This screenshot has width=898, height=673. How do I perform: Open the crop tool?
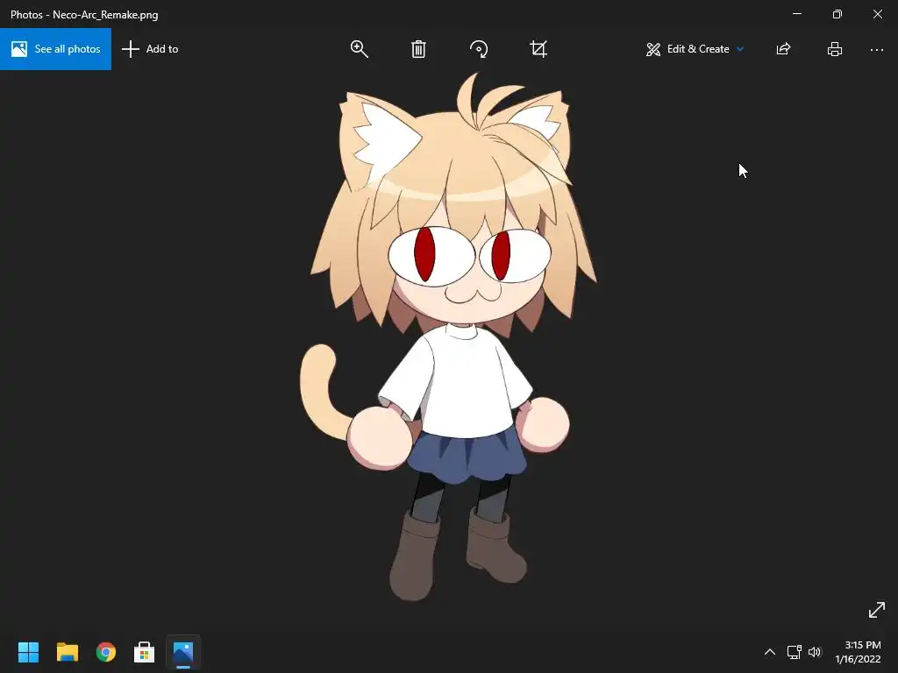click(538, 49)
